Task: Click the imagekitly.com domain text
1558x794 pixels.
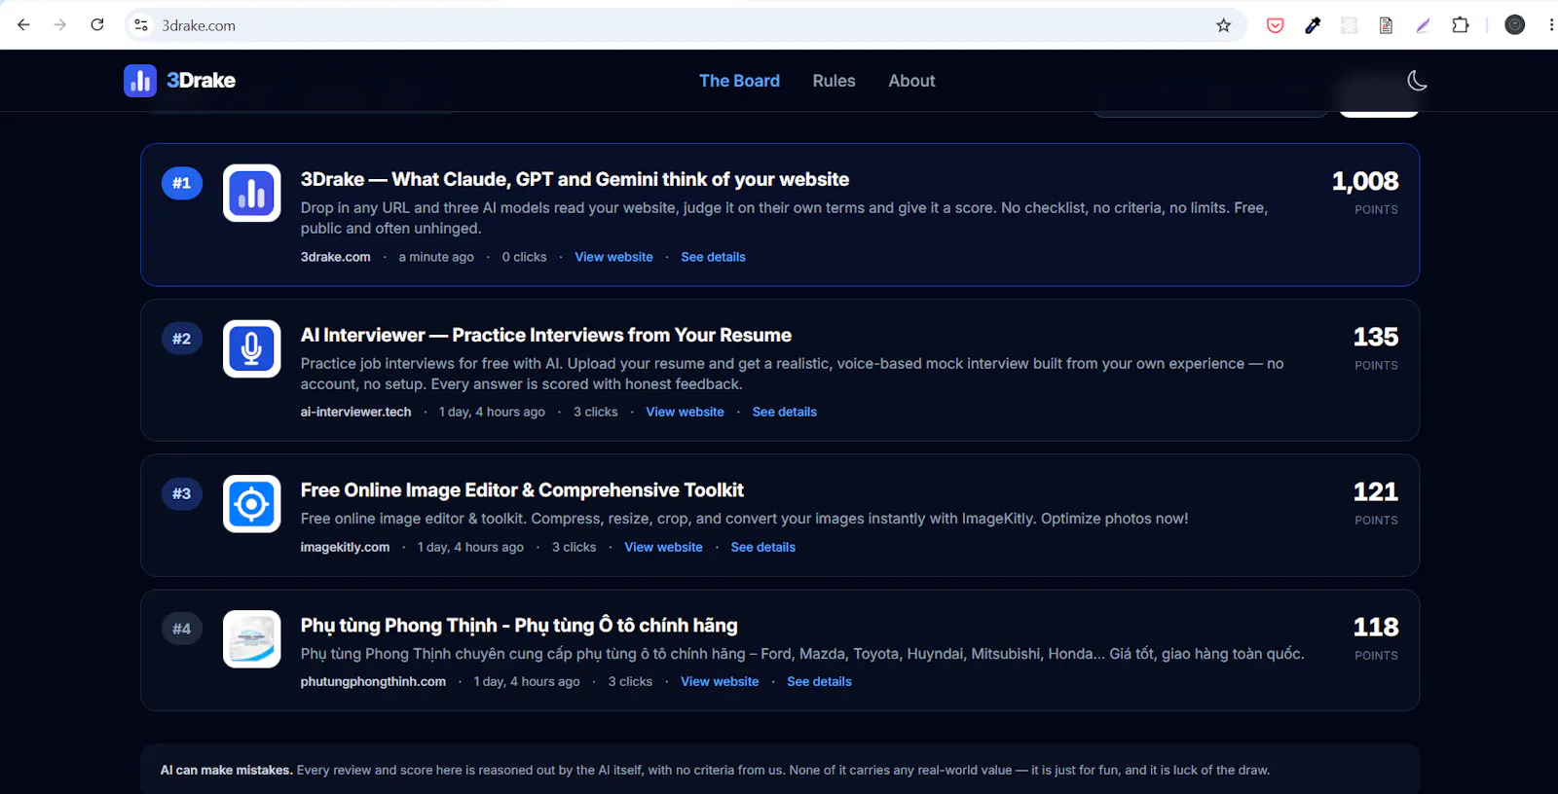Action: 345,547
